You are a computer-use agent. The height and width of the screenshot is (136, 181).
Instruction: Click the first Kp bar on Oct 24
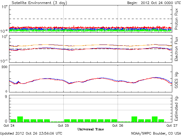13,121
